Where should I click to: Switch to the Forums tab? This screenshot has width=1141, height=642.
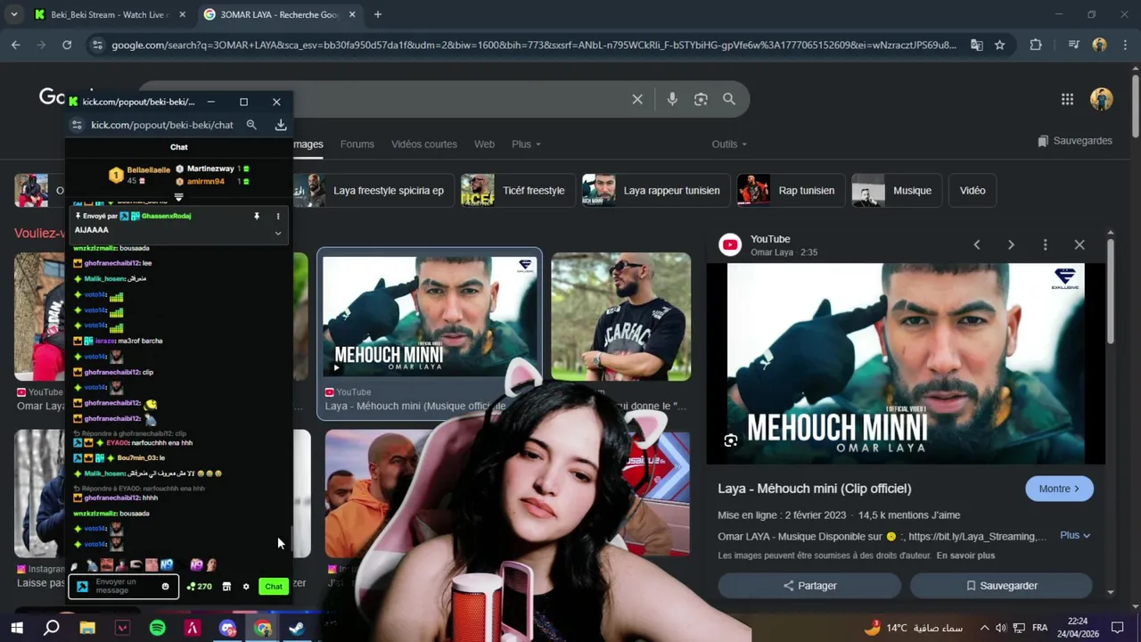tap(357, 144)
